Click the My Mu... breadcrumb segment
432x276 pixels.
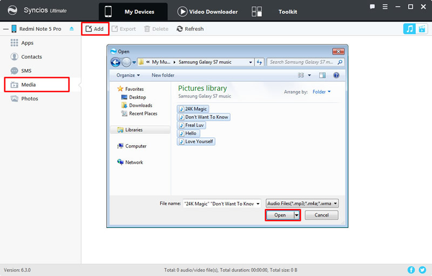(161, 62)
